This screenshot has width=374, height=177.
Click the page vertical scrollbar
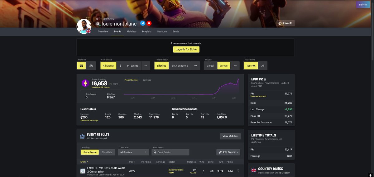pyautogui.click(x=372, y=31)
